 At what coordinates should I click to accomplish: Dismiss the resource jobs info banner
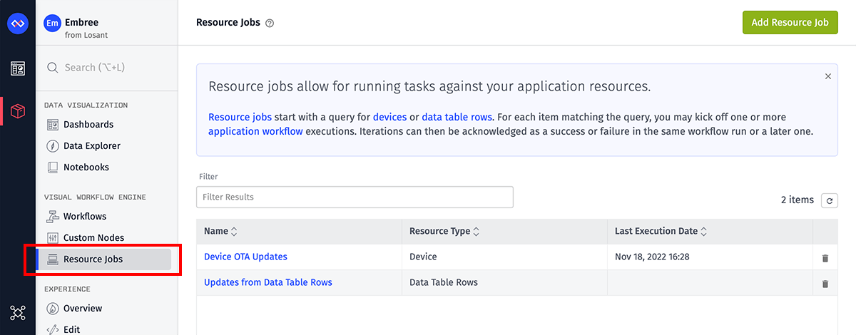pyautogui.click(x=827, y=76)
